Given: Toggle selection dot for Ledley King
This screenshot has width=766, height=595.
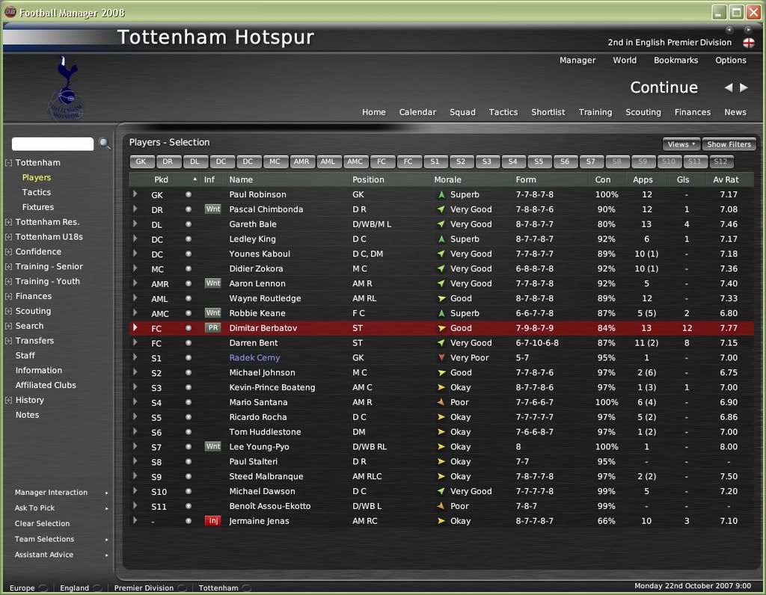Looking at the screenshot, I should (x=188, y=238).
